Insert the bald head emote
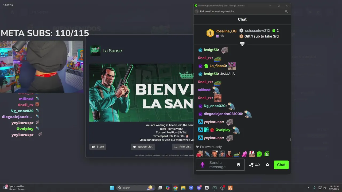 tap(229, 154)
